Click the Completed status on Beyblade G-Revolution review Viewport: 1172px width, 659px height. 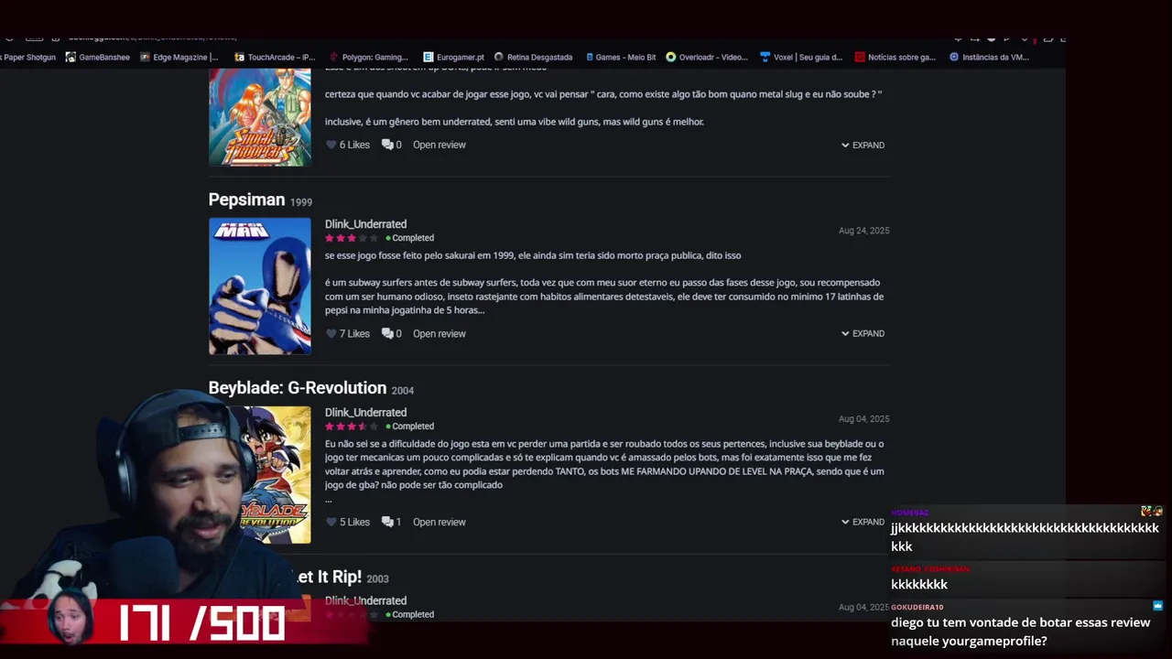[x=410, y=427]
